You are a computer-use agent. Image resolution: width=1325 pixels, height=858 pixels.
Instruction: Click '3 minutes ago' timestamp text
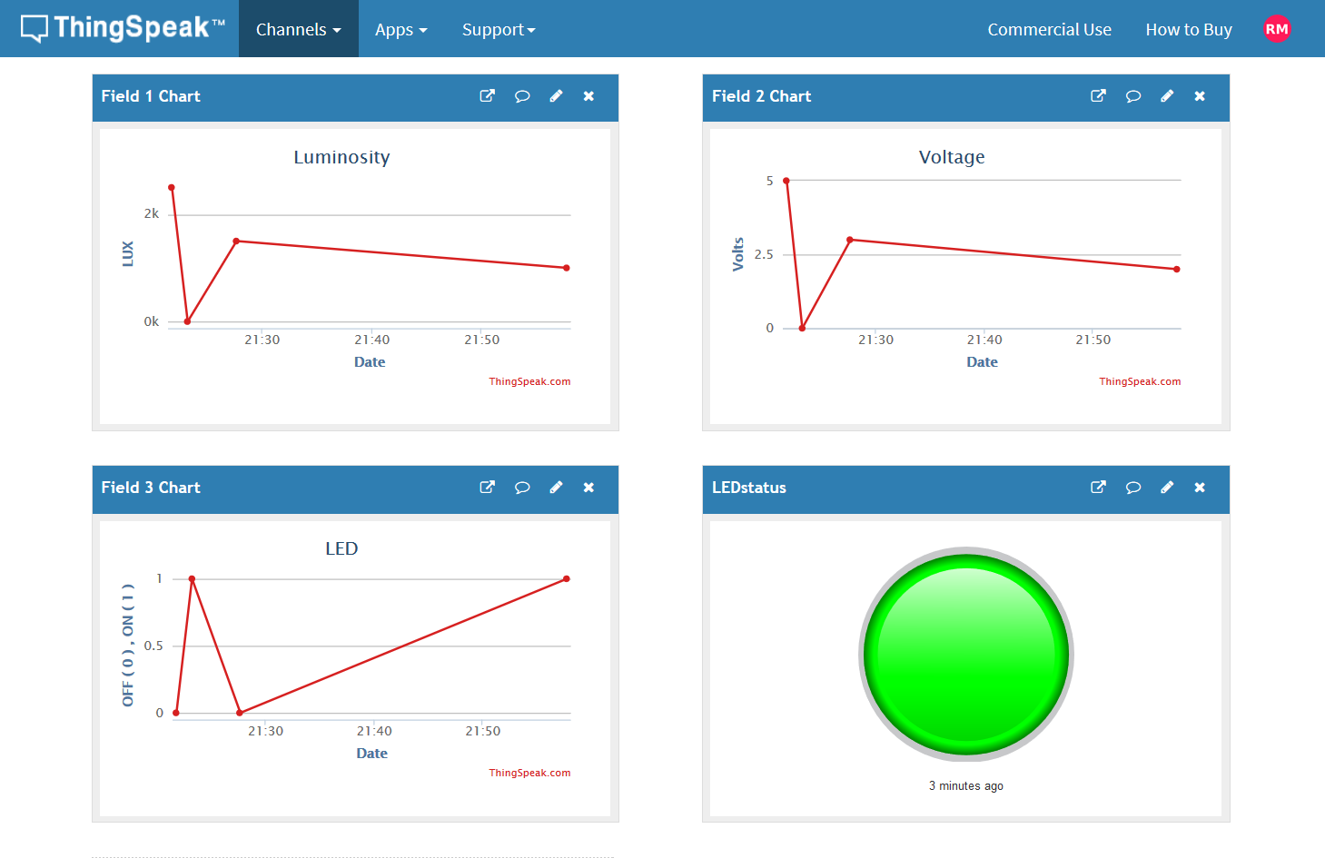966,786
